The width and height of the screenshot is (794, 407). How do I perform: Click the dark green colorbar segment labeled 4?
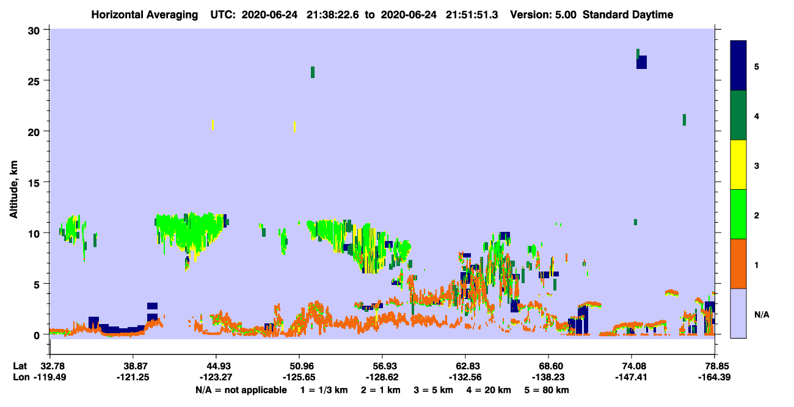[x=738, y=115]
